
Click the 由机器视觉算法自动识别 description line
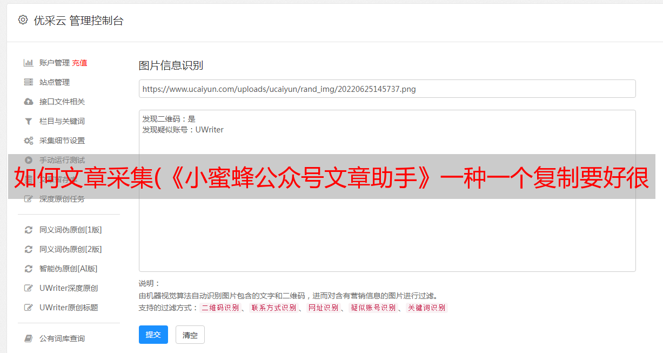pos(288,296)
